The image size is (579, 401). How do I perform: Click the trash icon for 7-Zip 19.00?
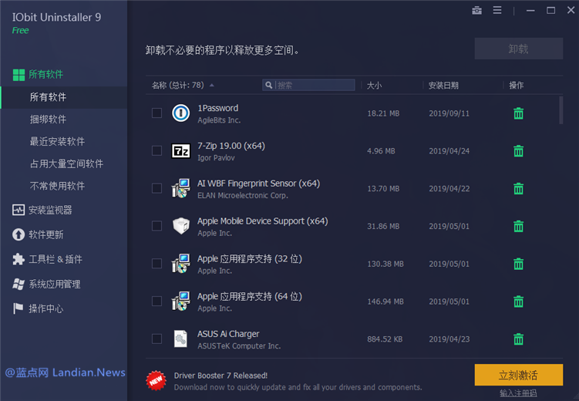click(x=518, y=151)
